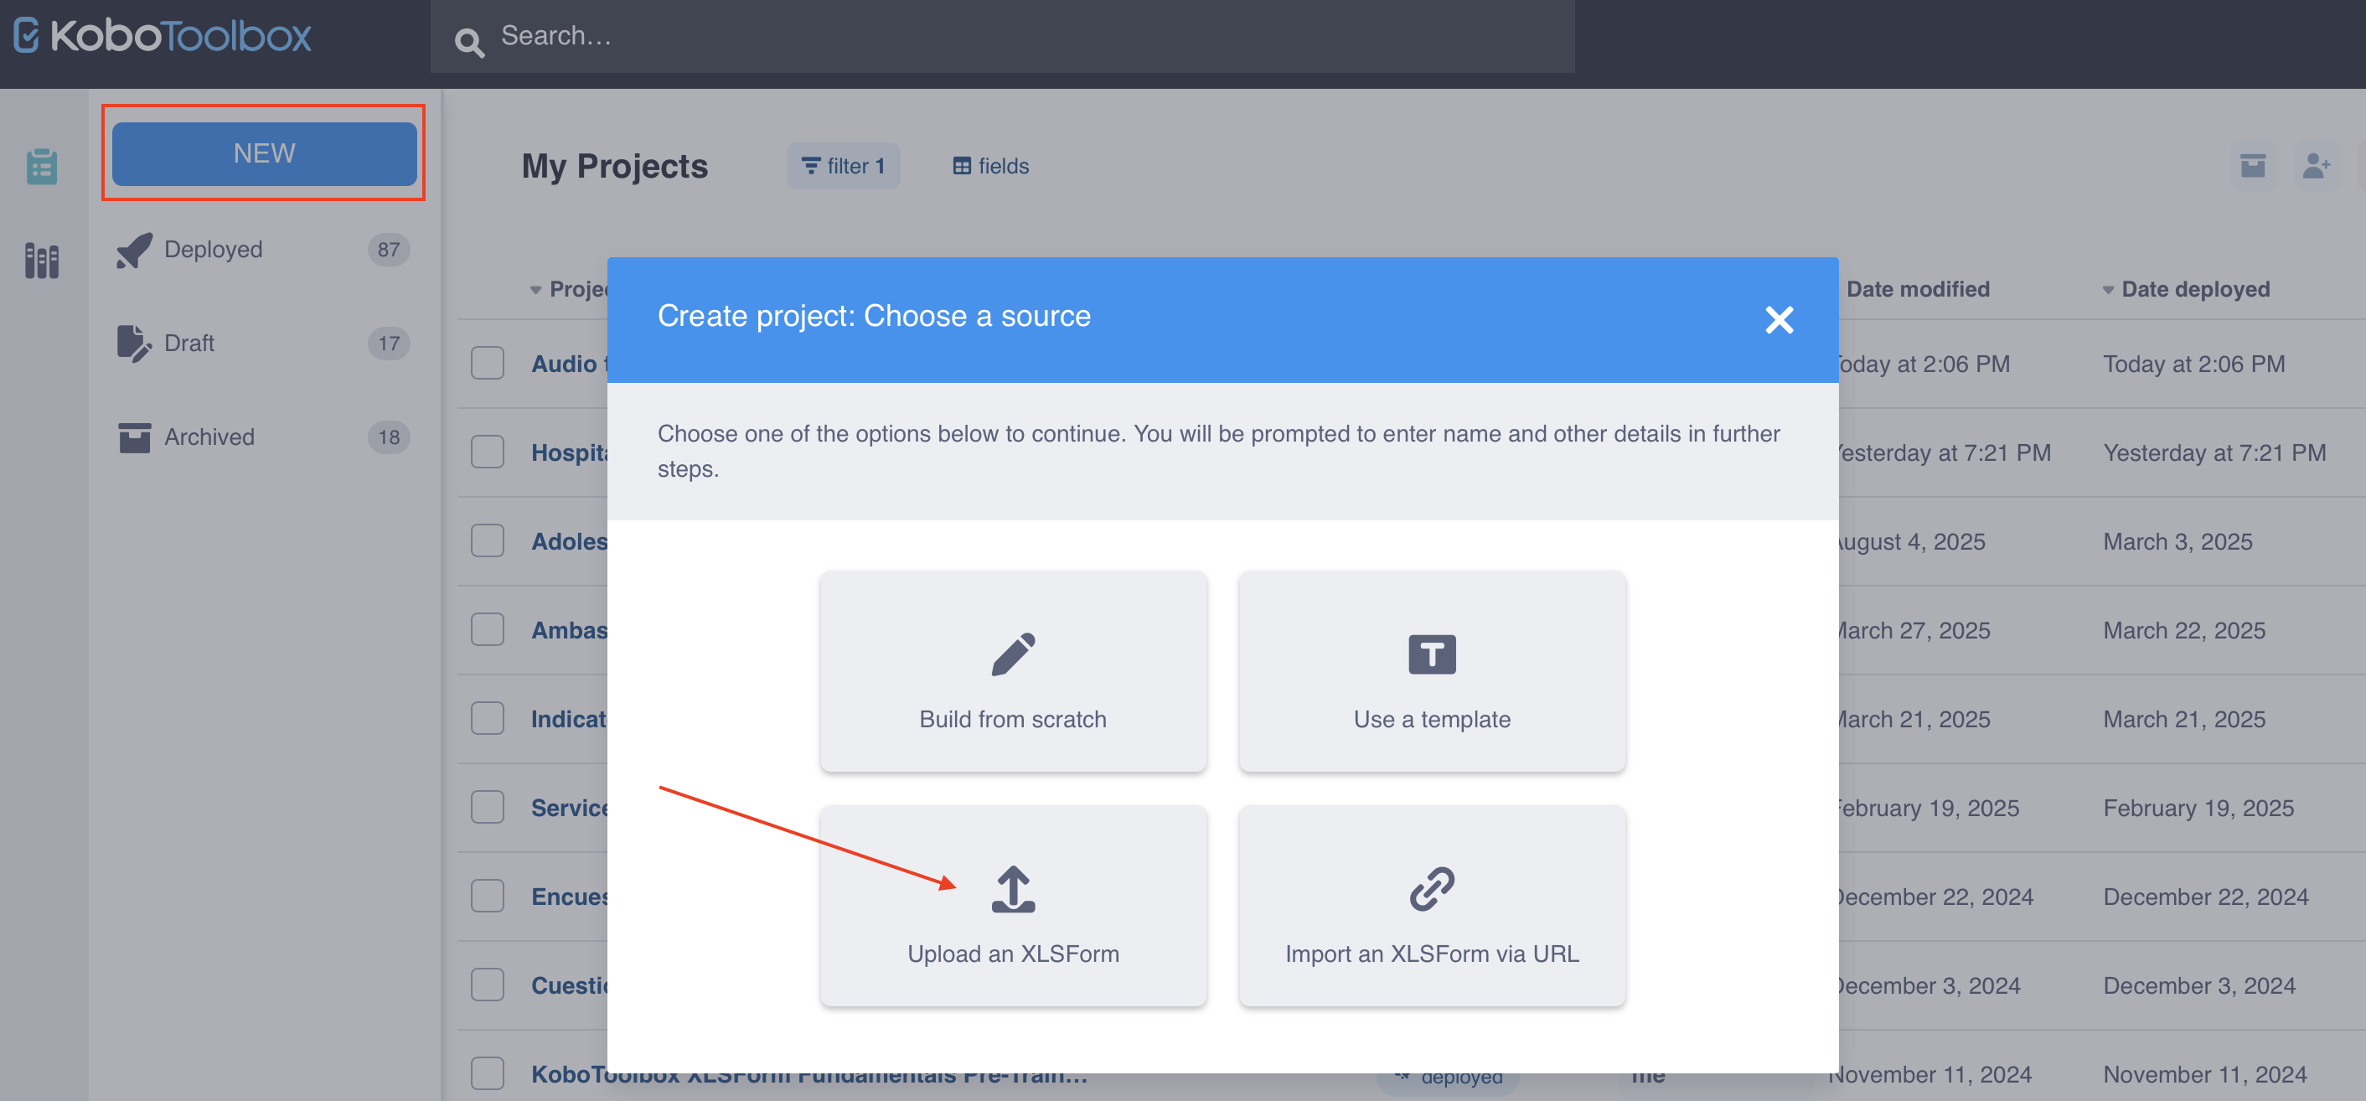
Task: Select Deployed in the sidebar
Action: point(212,249)
